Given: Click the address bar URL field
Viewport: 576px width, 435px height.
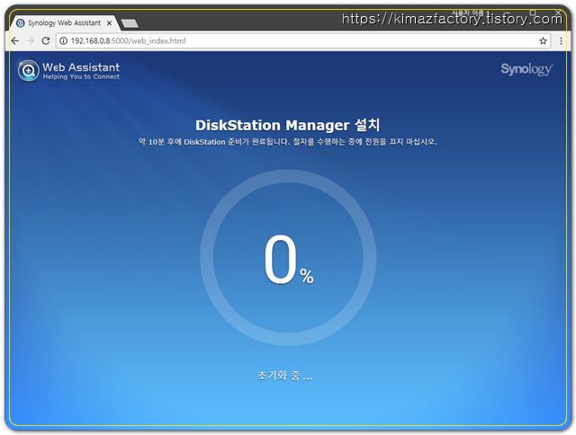Looking at the screenshot, I should [x=303, y=40].
